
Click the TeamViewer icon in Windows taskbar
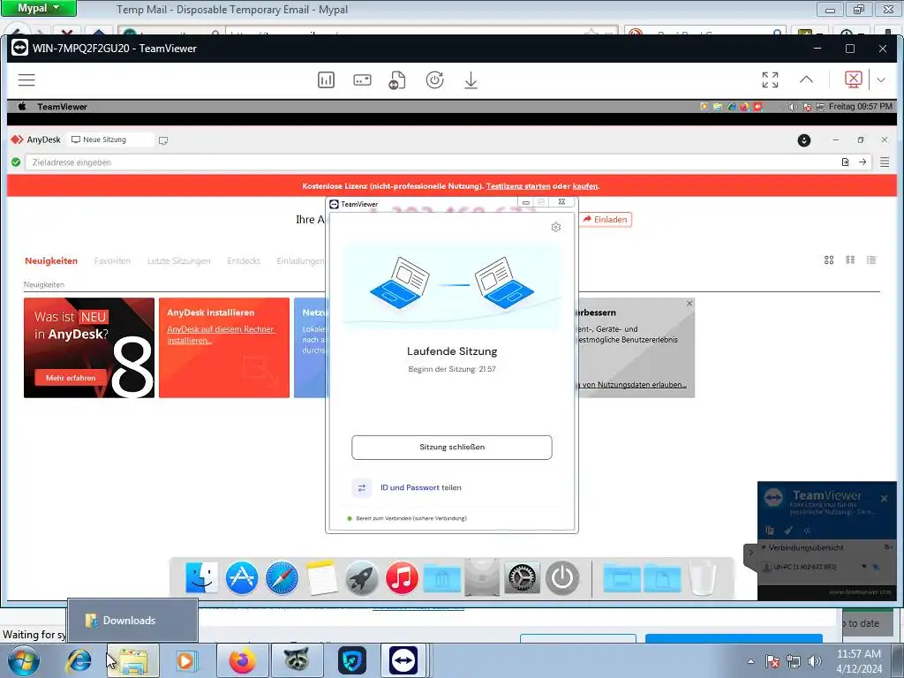(403, 660)
